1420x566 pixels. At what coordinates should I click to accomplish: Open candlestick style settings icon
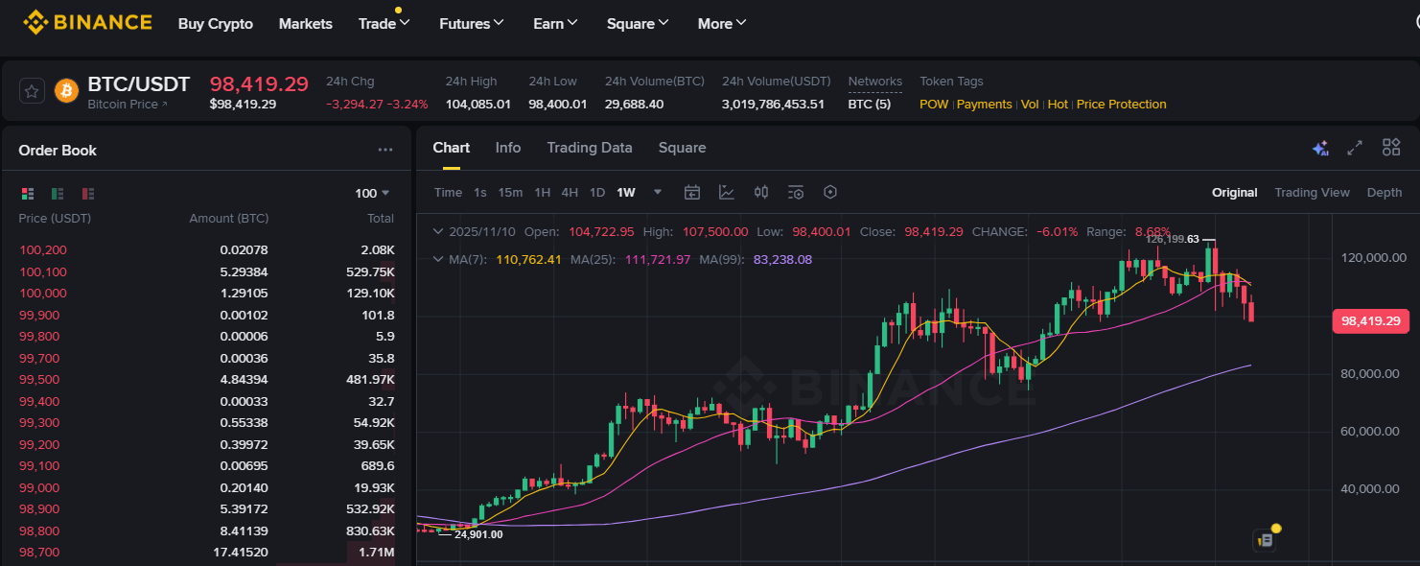[x=761, y=192]
